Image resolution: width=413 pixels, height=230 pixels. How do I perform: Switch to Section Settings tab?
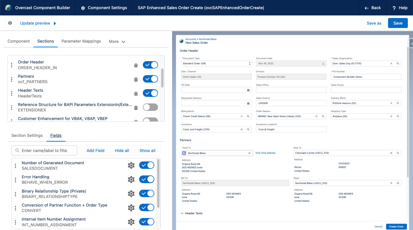coord(27,135)
